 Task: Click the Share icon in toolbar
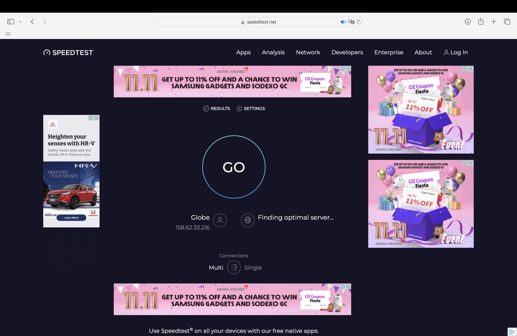481,22
